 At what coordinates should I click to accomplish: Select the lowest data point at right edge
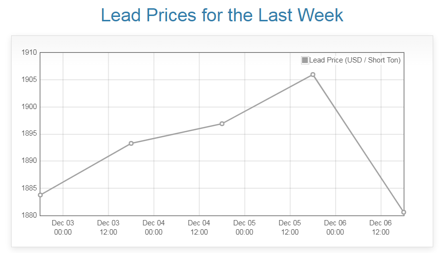pyautogui.click(x=404, y=212)
